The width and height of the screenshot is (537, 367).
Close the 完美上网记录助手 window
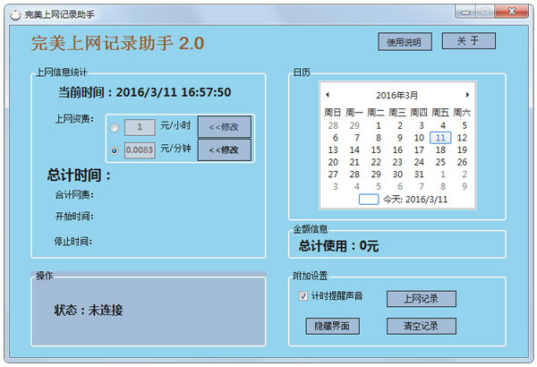(512, 12)
